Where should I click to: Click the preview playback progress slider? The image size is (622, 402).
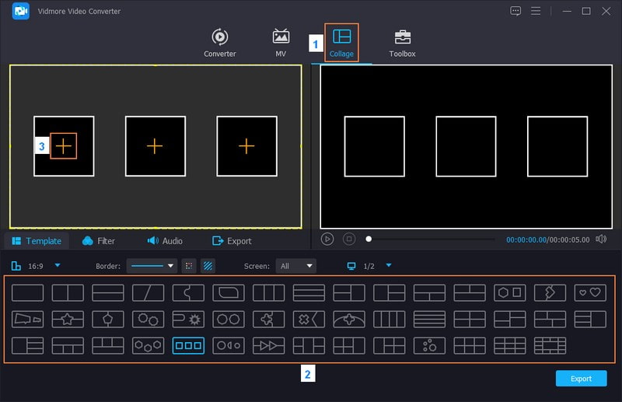pos(432,239)
